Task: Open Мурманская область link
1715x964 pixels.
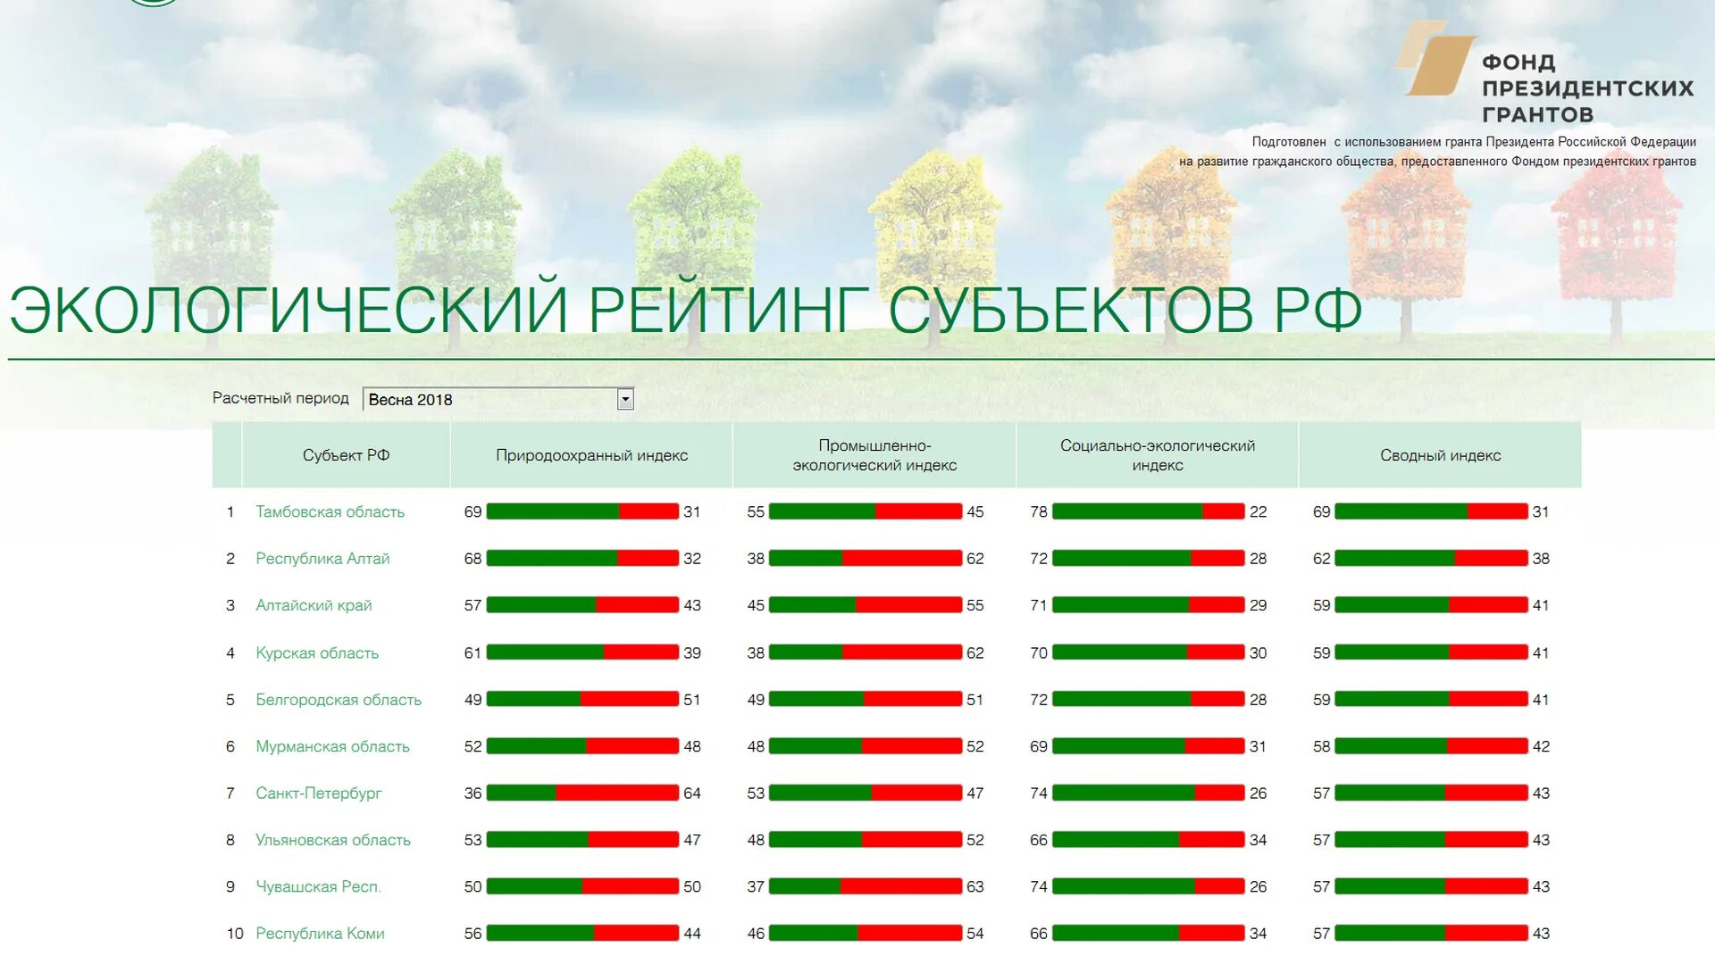Action: pyautogui.click(x=332, y=746)
